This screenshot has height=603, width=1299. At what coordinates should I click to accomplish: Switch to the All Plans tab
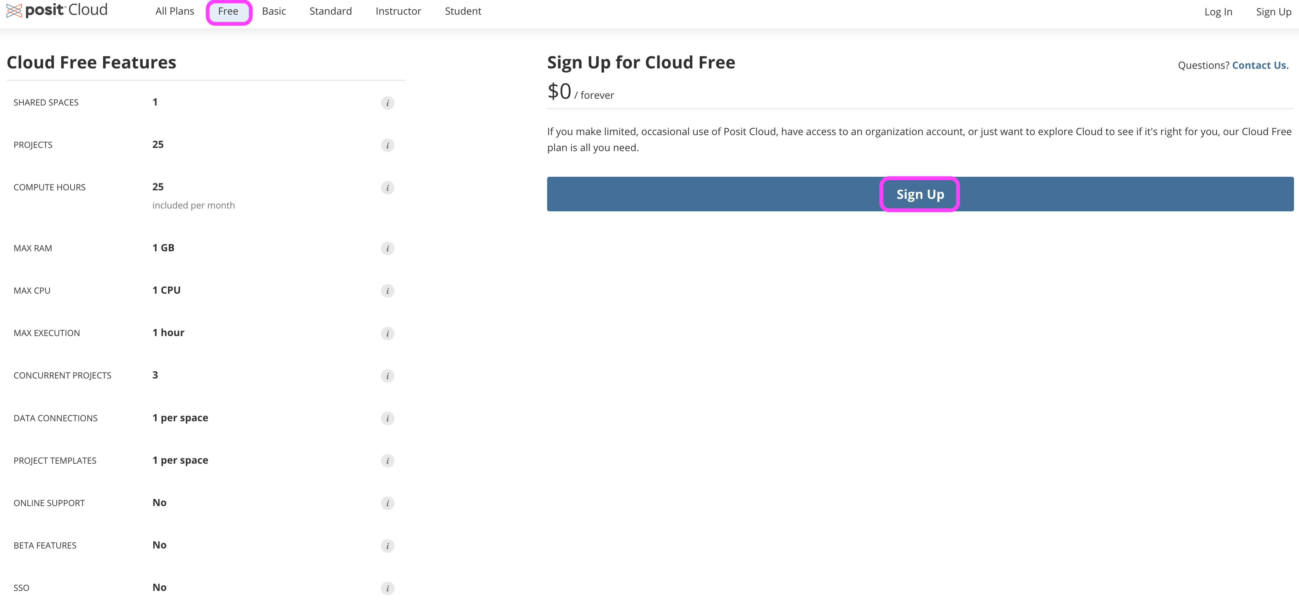174,11
